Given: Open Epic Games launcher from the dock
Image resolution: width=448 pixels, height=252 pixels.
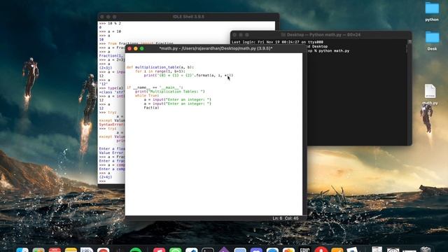Looking at the screenshot, I should (305, 250).
